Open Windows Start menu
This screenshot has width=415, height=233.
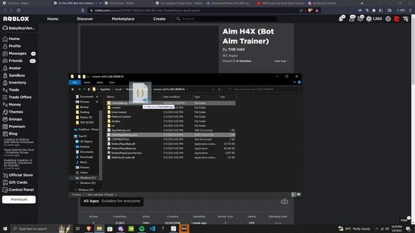click(x=5, y=228)
